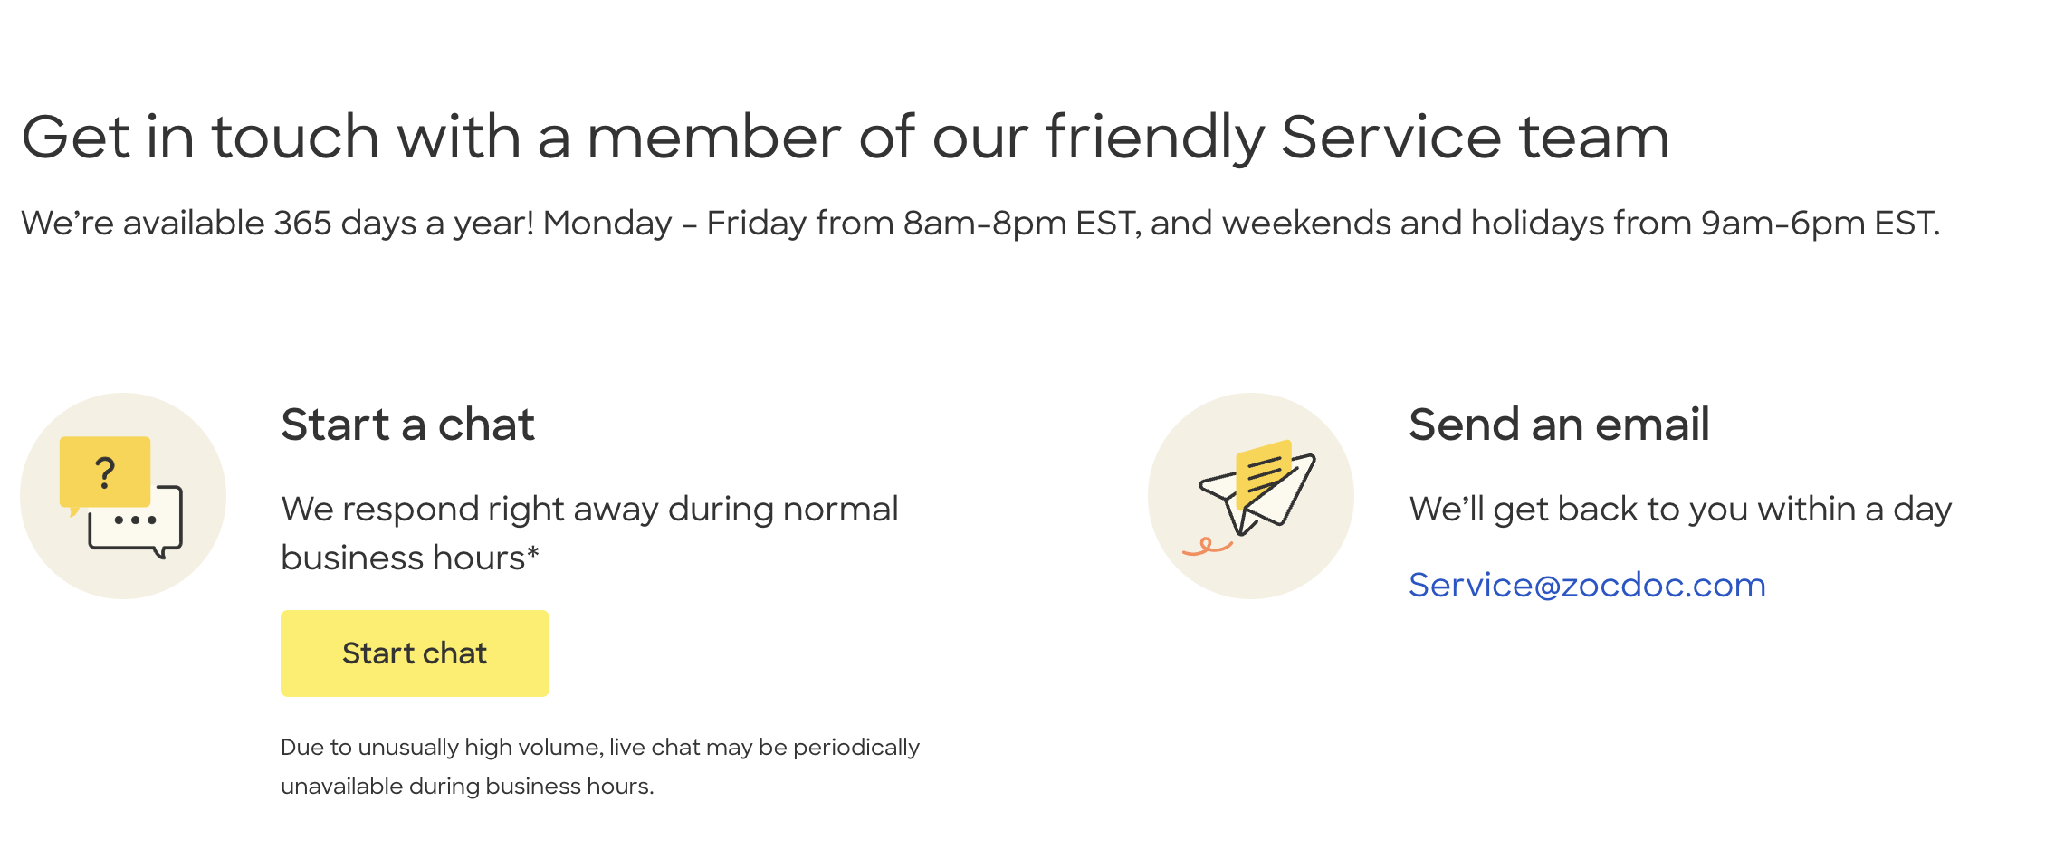This screenshot has width=2064, height=849.
Task: Click the asterisk after "business hours"
Action: (533, 551)
